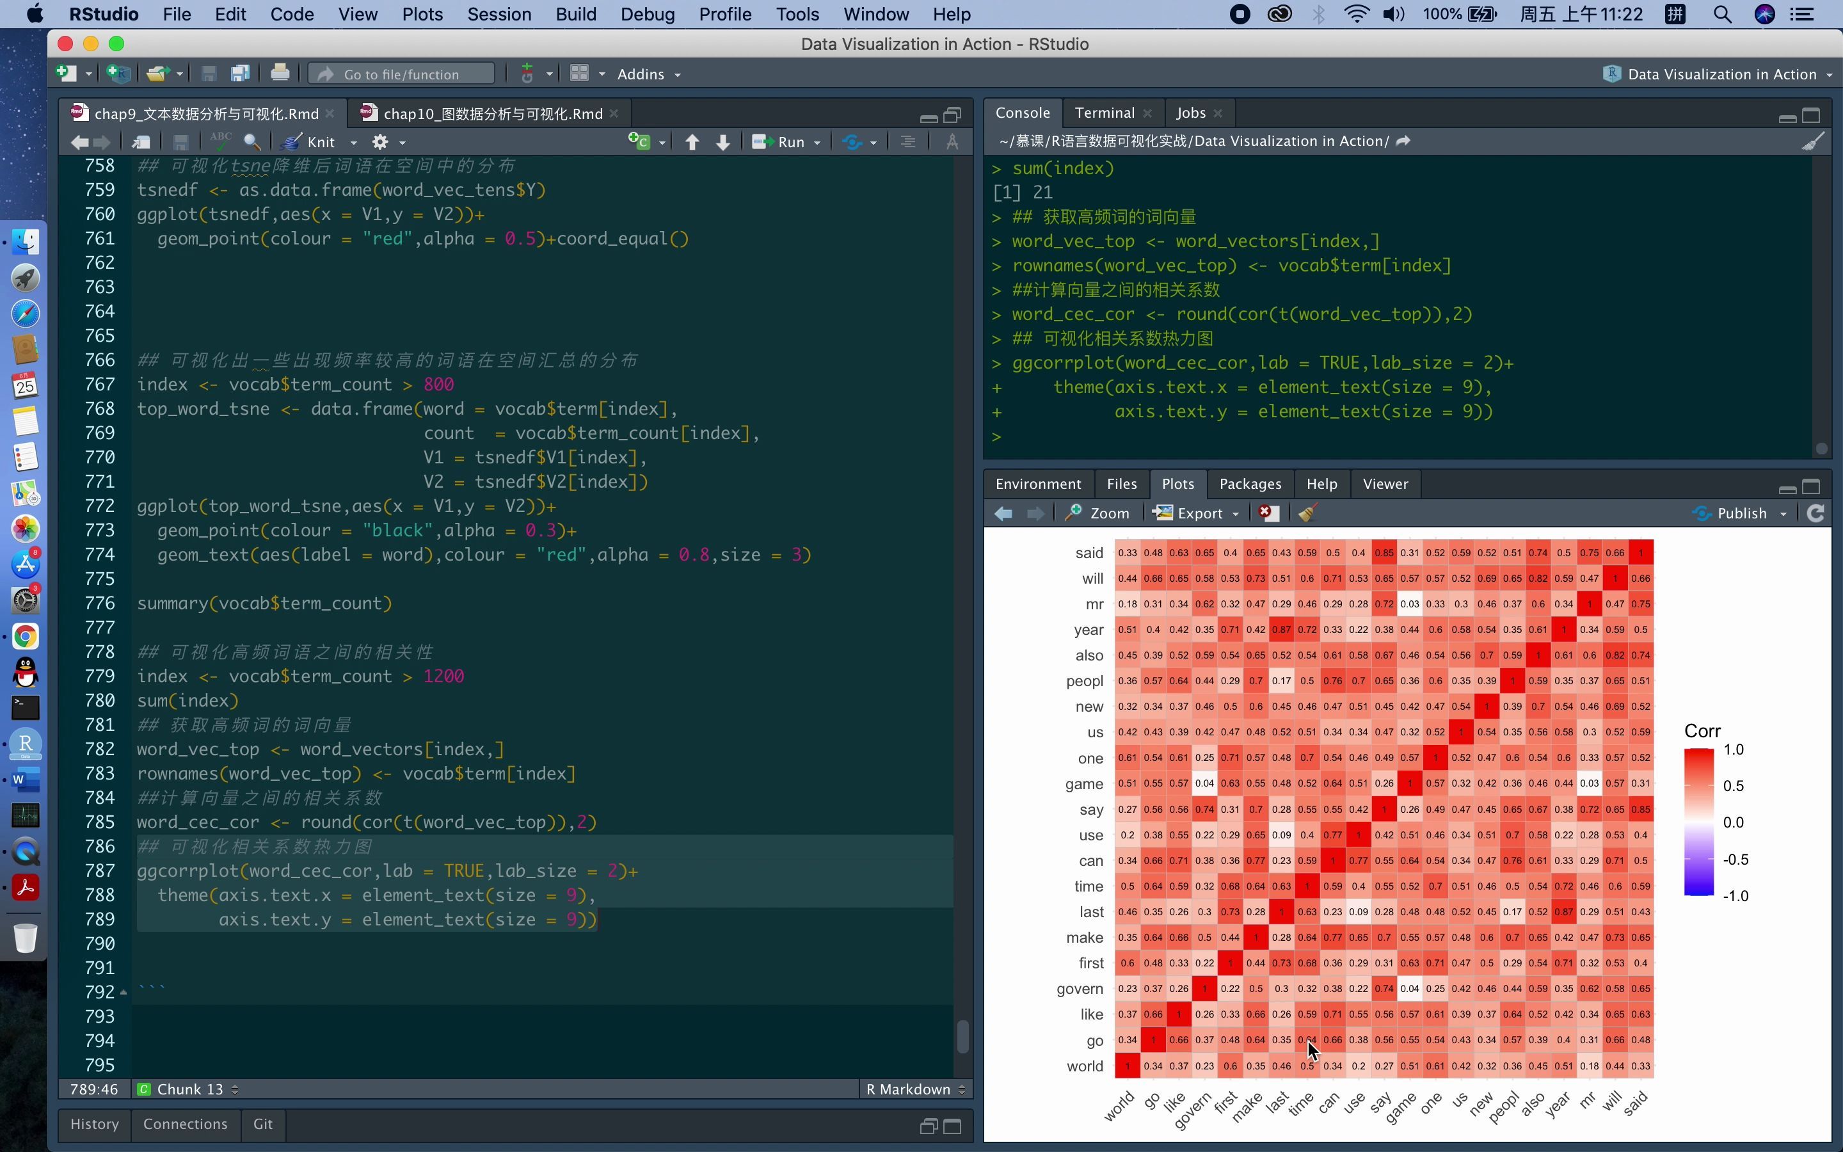1843x1152 pixels.
Task: Click the find and replace magnifier icon
Action: point(252,141)
